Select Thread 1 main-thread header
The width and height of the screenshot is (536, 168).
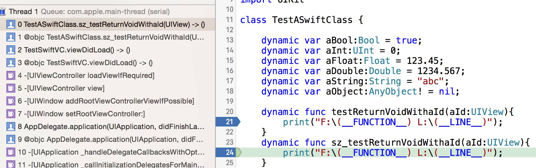tap(108, 11)
